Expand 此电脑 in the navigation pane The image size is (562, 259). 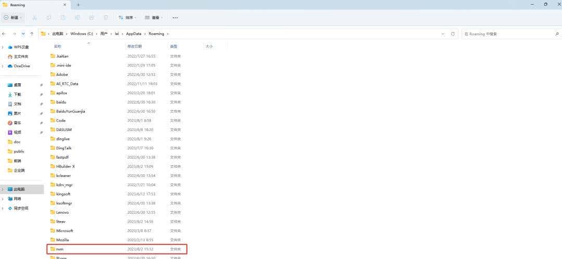click(x=3, y=189)
